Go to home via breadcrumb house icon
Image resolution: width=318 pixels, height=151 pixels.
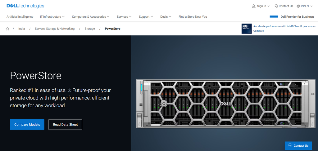tap(7, 29)
